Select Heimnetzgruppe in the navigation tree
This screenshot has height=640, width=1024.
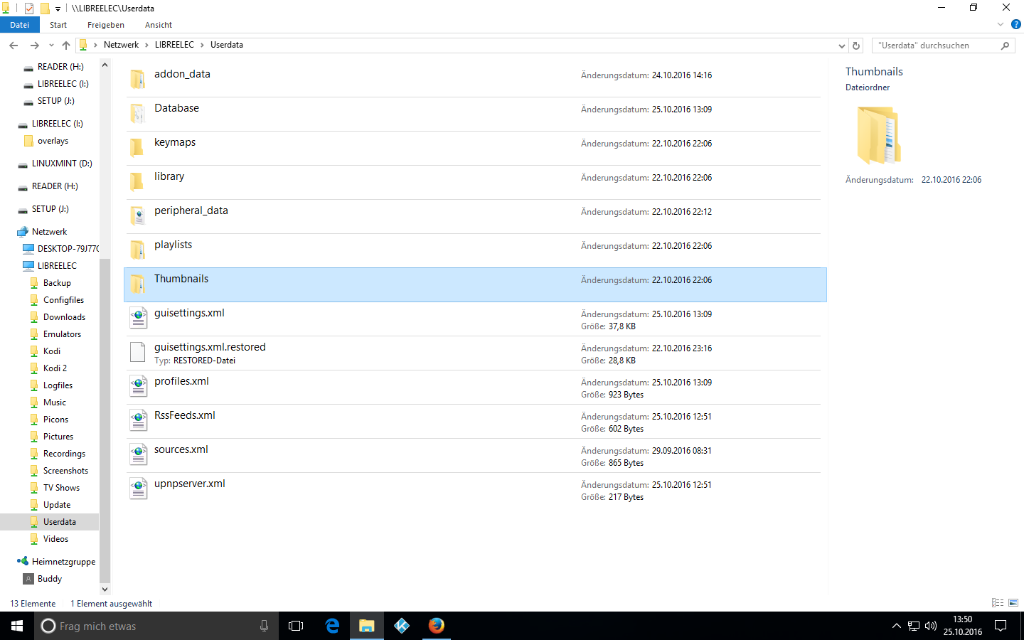click(x=63, y=562)
